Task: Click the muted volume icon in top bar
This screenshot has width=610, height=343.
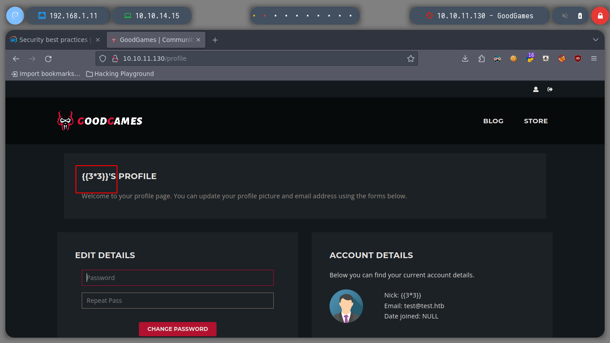Action: tap(565, 16)
